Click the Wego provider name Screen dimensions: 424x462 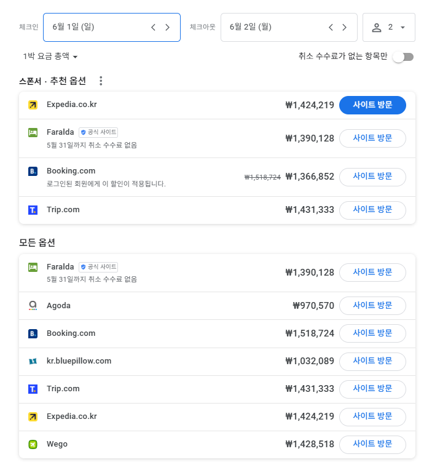coord(57,444)
